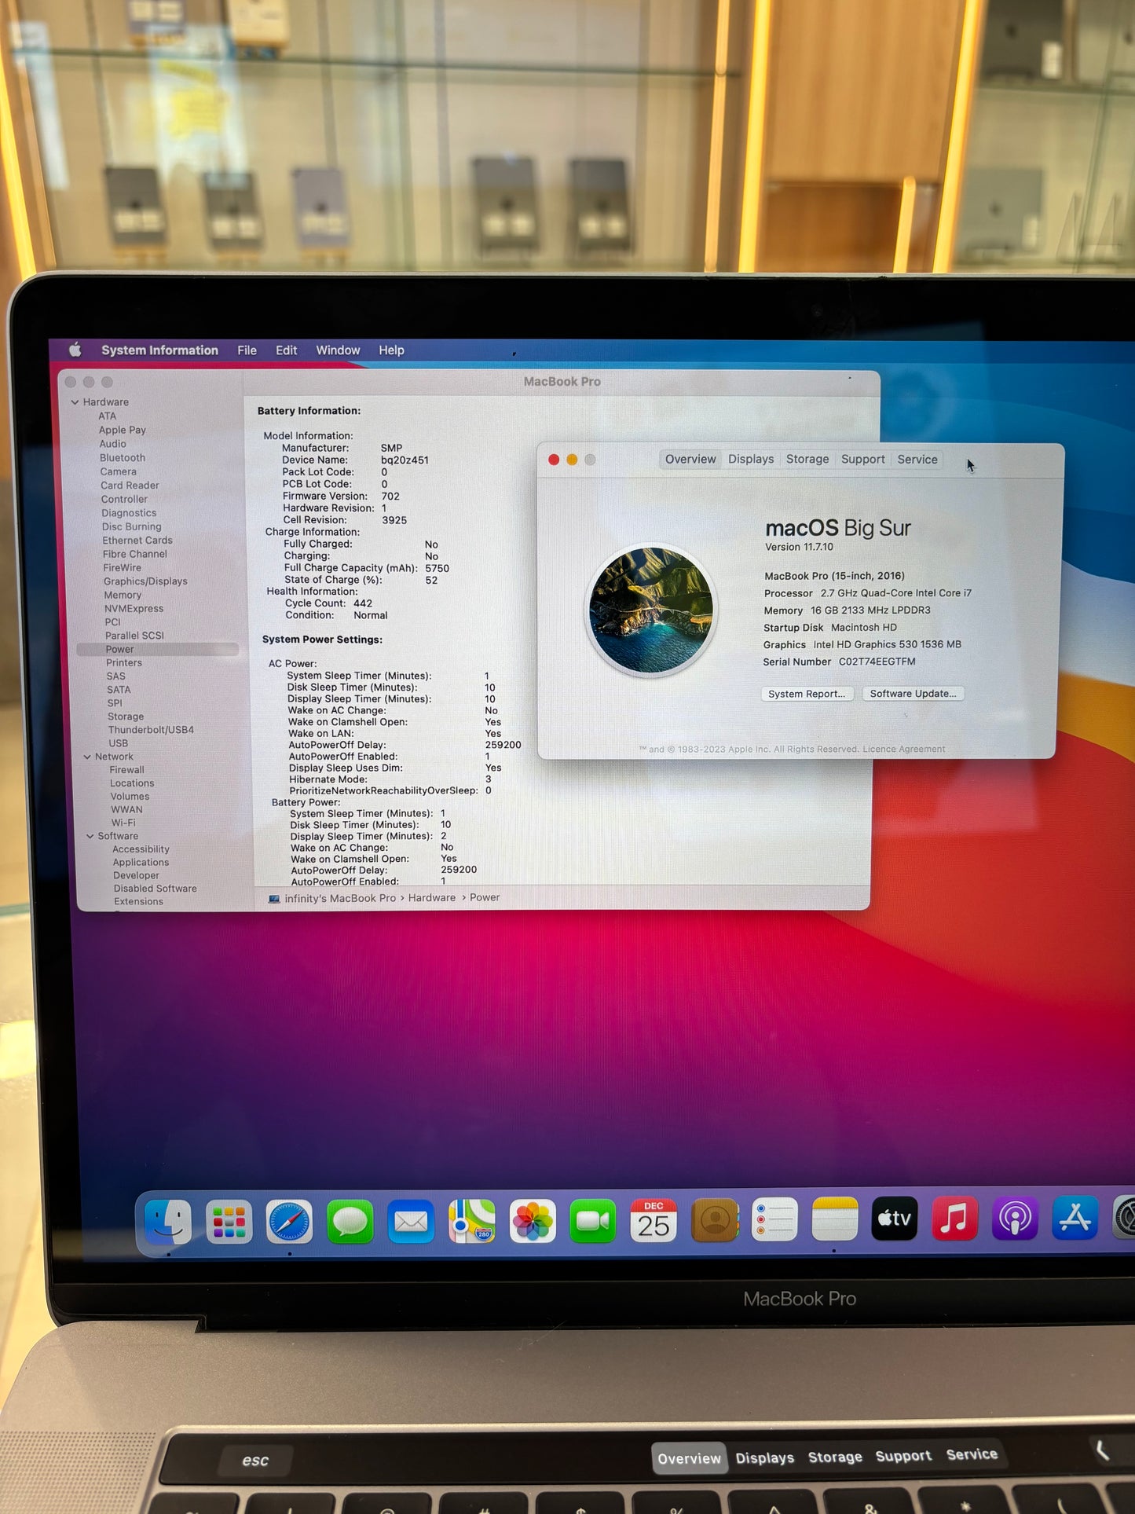This screenshot has width=1135, height=1514.
Task: Switch to the Storage tab
Action: pyautogui.click(x=807, y=460)
